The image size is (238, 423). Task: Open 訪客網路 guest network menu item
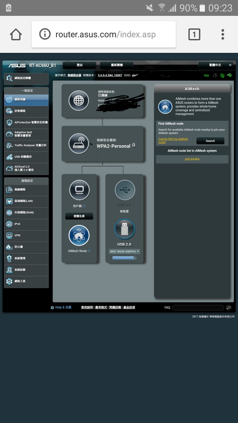pos(26,111)
